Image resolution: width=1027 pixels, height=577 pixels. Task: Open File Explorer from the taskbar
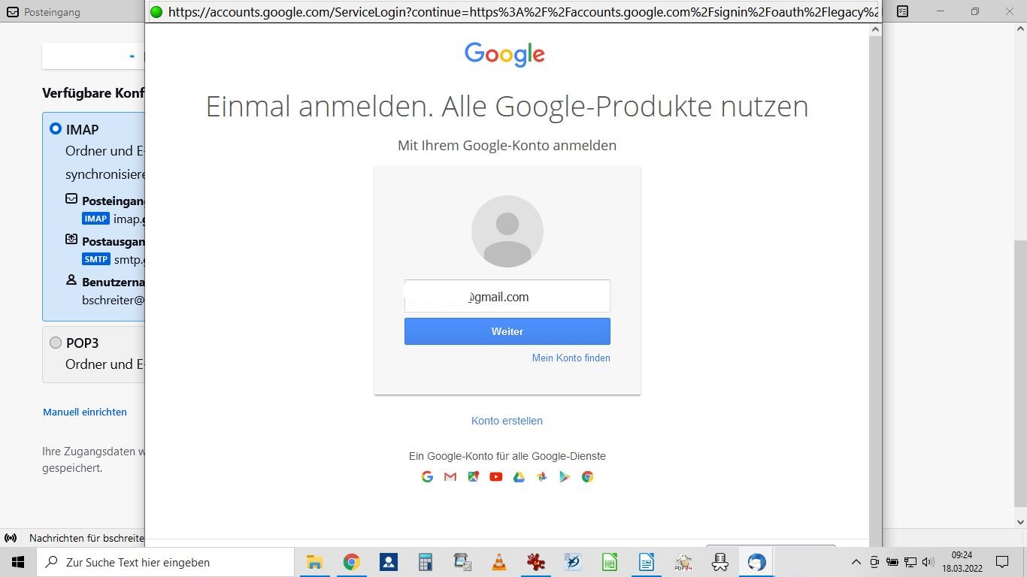pos(314,562)
